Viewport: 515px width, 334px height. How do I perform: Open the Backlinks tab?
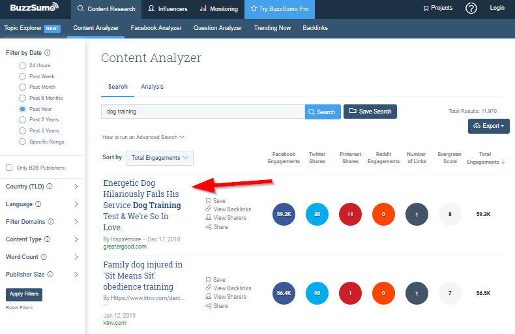coord(315,28)
